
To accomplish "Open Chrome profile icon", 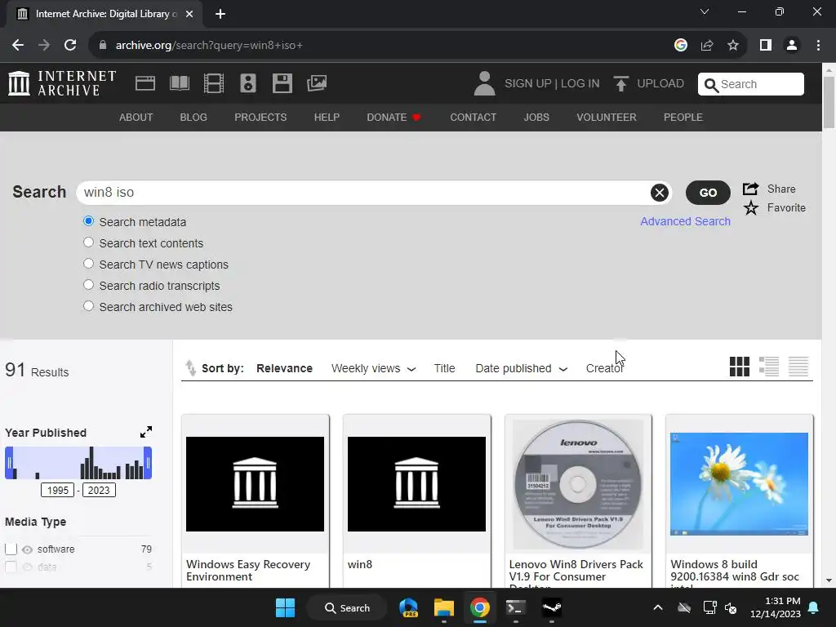I will pyautogui.click(x=792, y=46).
